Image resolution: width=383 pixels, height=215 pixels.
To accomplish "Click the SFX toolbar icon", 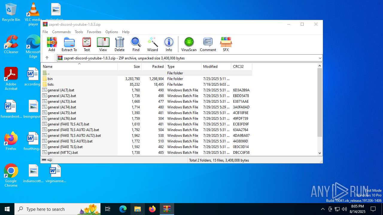I will tap(226, 44).
